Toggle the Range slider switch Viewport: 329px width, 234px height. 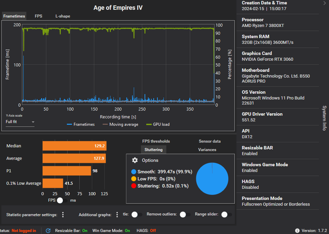tap(226, 214)
